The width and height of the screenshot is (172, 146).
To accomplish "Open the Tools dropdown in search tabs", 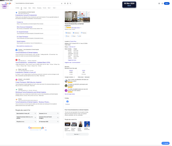I will point(54,8).
